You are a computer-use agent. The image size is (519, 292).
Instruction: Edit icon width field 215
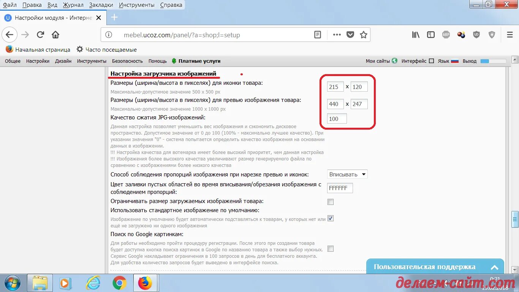click(x=335, y=87)
